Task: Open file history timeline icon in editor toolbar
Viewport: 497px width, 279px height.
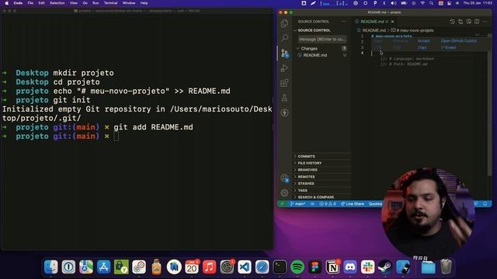Action: [452, 22]
